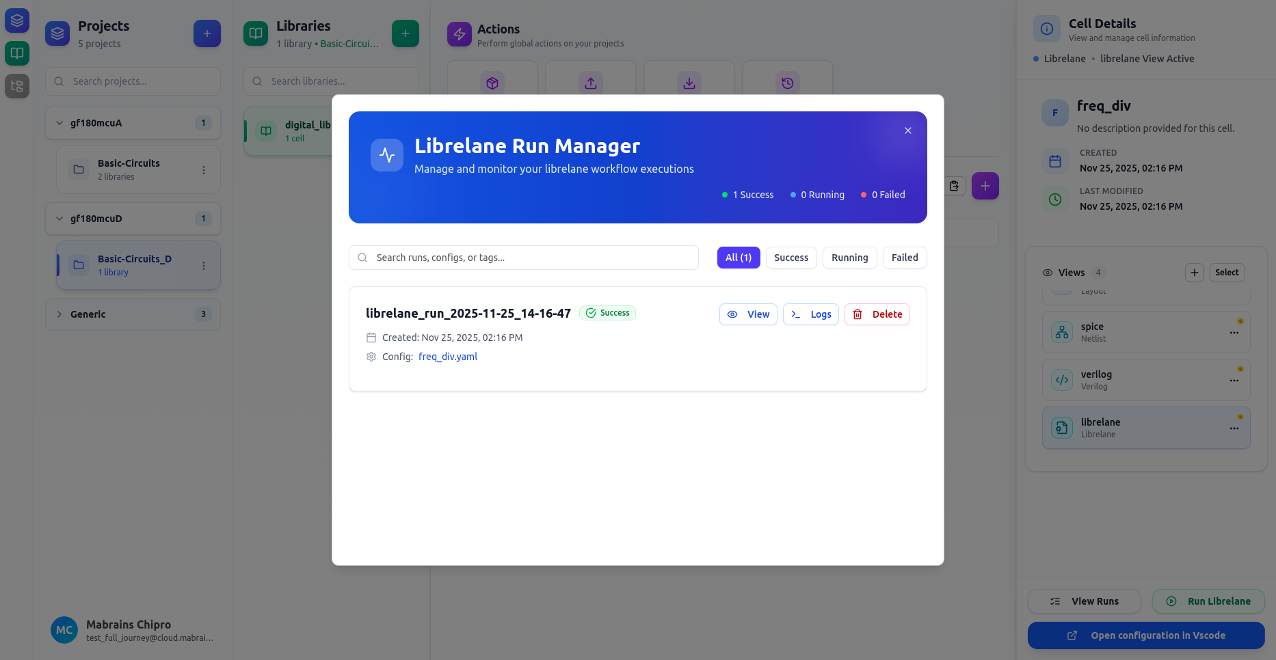The image size is (1276, 660).
Task: Open the ellipsis menu on the verilog view
Action: coord(1234,380)
